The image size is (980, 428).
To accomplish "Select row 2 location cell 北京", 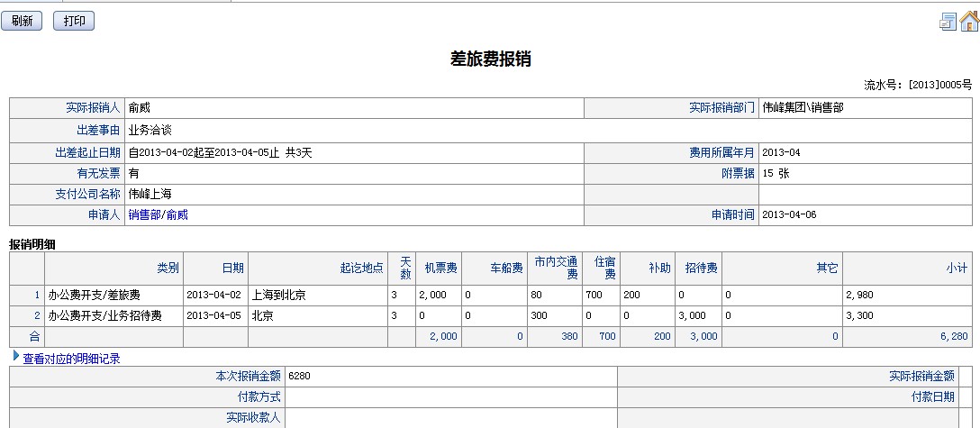I will point(262,316).
